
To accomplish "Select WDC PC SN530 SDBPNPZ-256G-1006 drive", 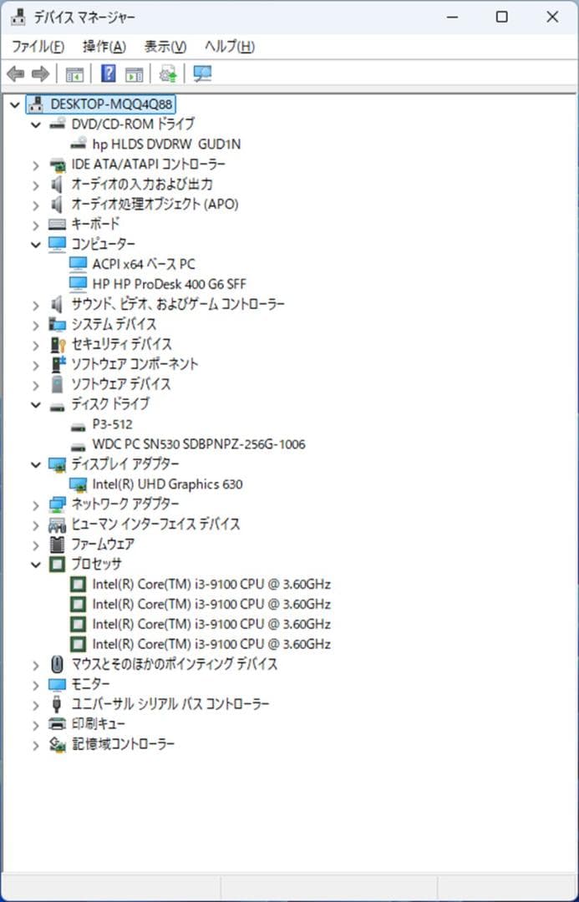I will click(199, 444).
